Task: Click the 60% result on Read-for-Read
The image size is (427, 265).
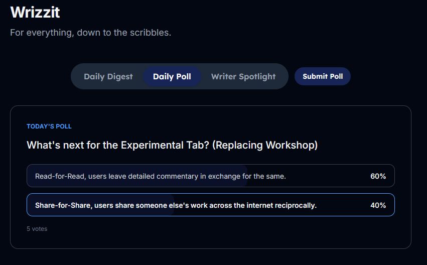Action: click(x=378, y=176)
